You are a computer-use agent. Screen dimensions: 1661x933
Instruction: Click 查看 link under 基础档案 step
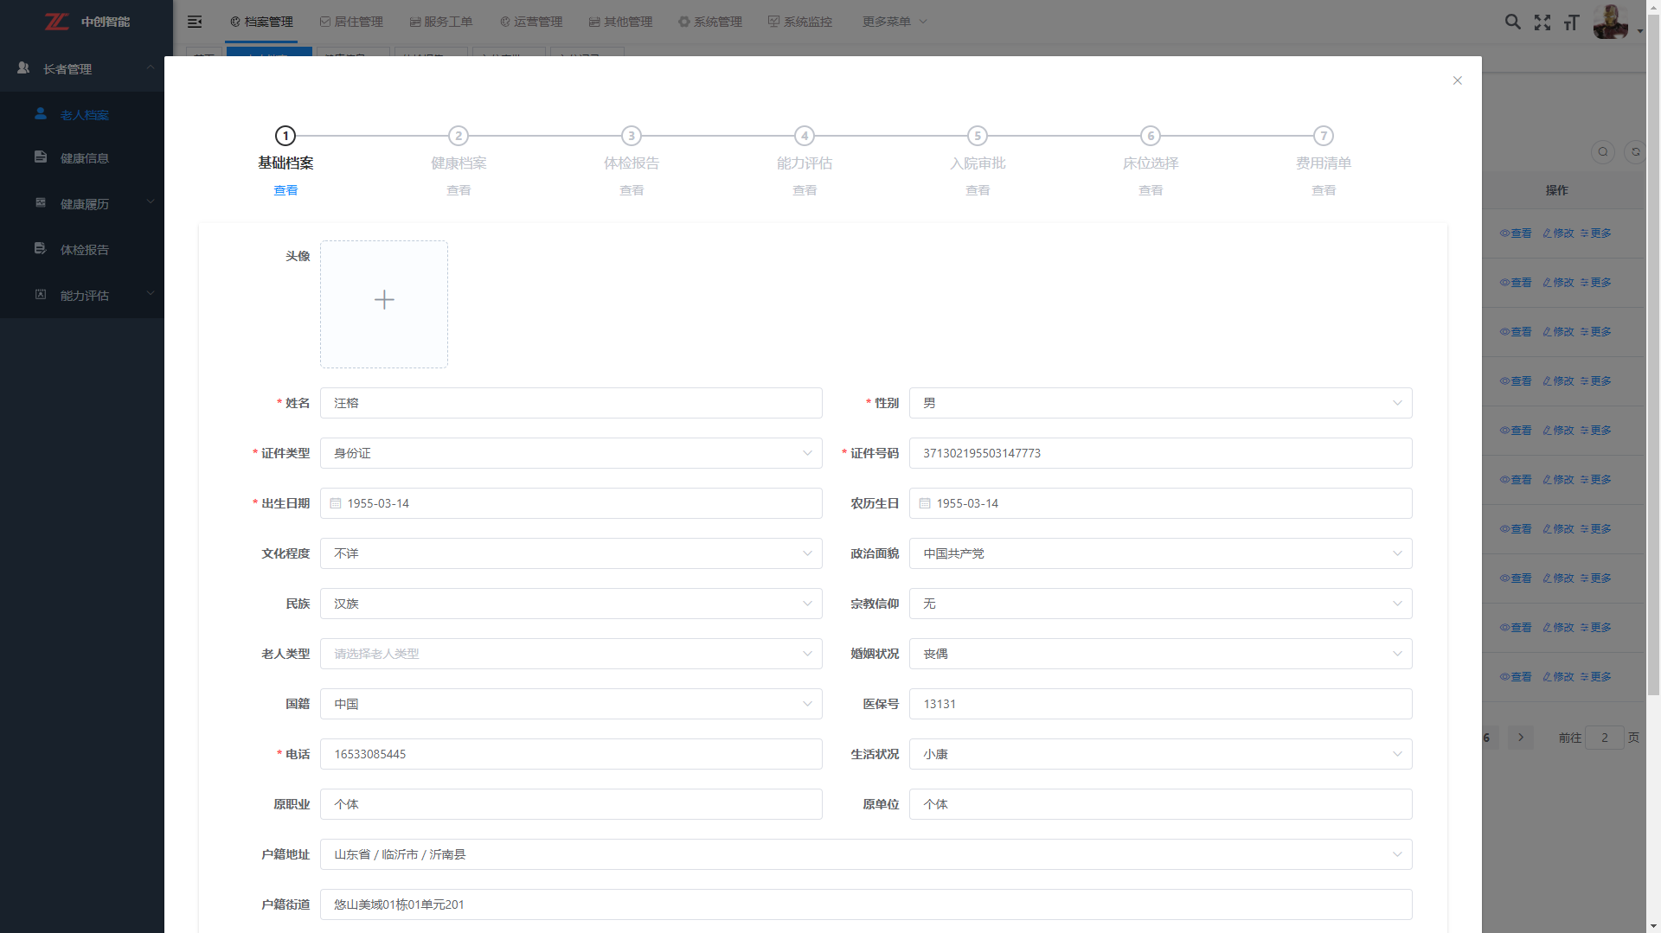(x=285, y=190)
